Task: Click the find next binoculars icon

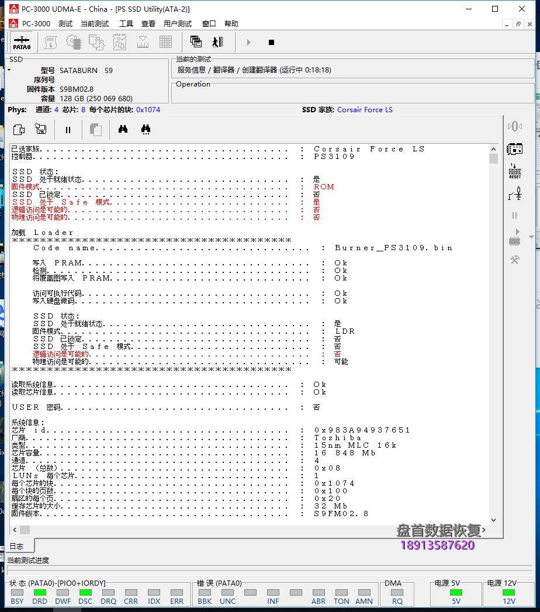Action: [146, 130]
